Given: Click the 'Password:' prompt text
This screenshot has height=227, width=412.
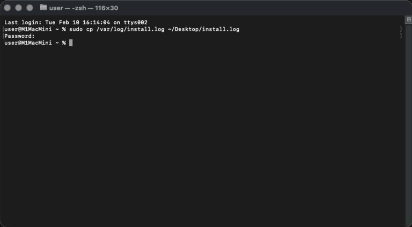Looking at the screenshot, I should [x=20, y=36].
